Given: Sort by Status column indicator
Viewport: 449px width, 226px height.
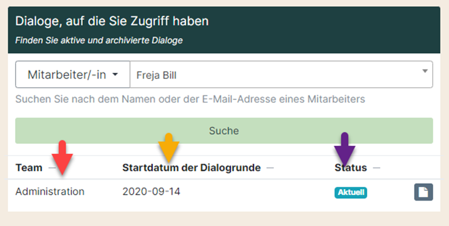Looking at the screenshot, I should click(x=377, y=168).
